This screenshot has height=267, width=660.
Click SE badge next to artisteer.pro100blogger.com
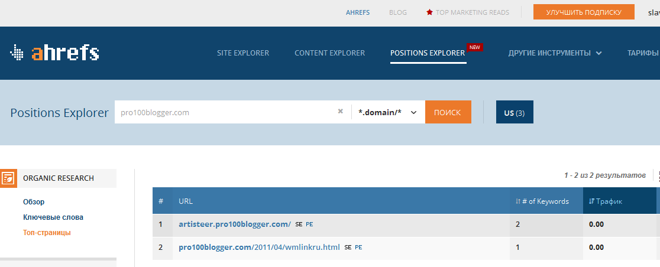coord(299,224)
